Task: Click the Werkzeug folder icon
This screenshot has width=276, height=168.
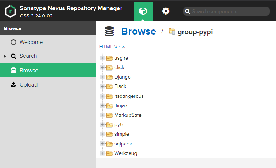Action: click(x=109, y=153)
